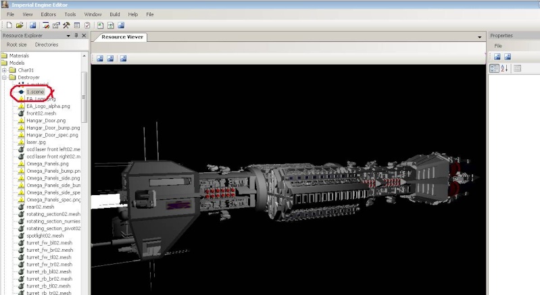
Task: Open the Resource Viewer tab list dropdown
Action: [479, 37]
